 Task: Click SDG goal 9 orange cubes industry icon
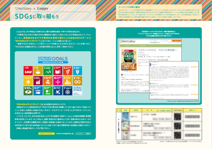tap(48, 81)
